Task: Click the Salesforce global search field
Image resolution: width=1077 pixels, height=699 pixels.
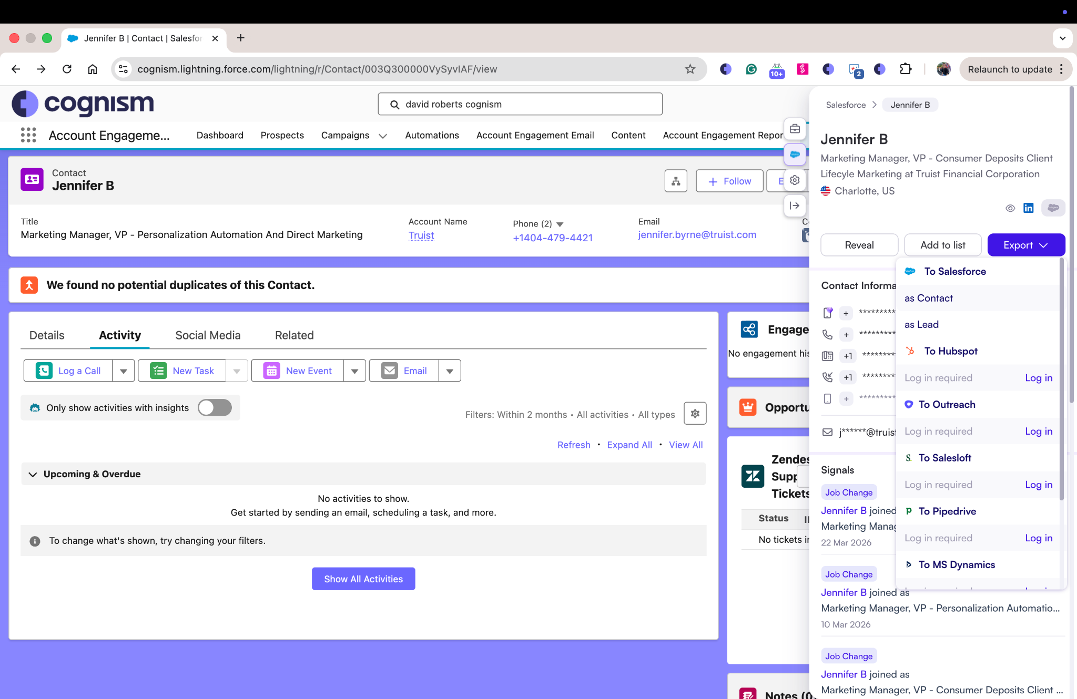Action: pyautogui.click(x=520, y=104)
